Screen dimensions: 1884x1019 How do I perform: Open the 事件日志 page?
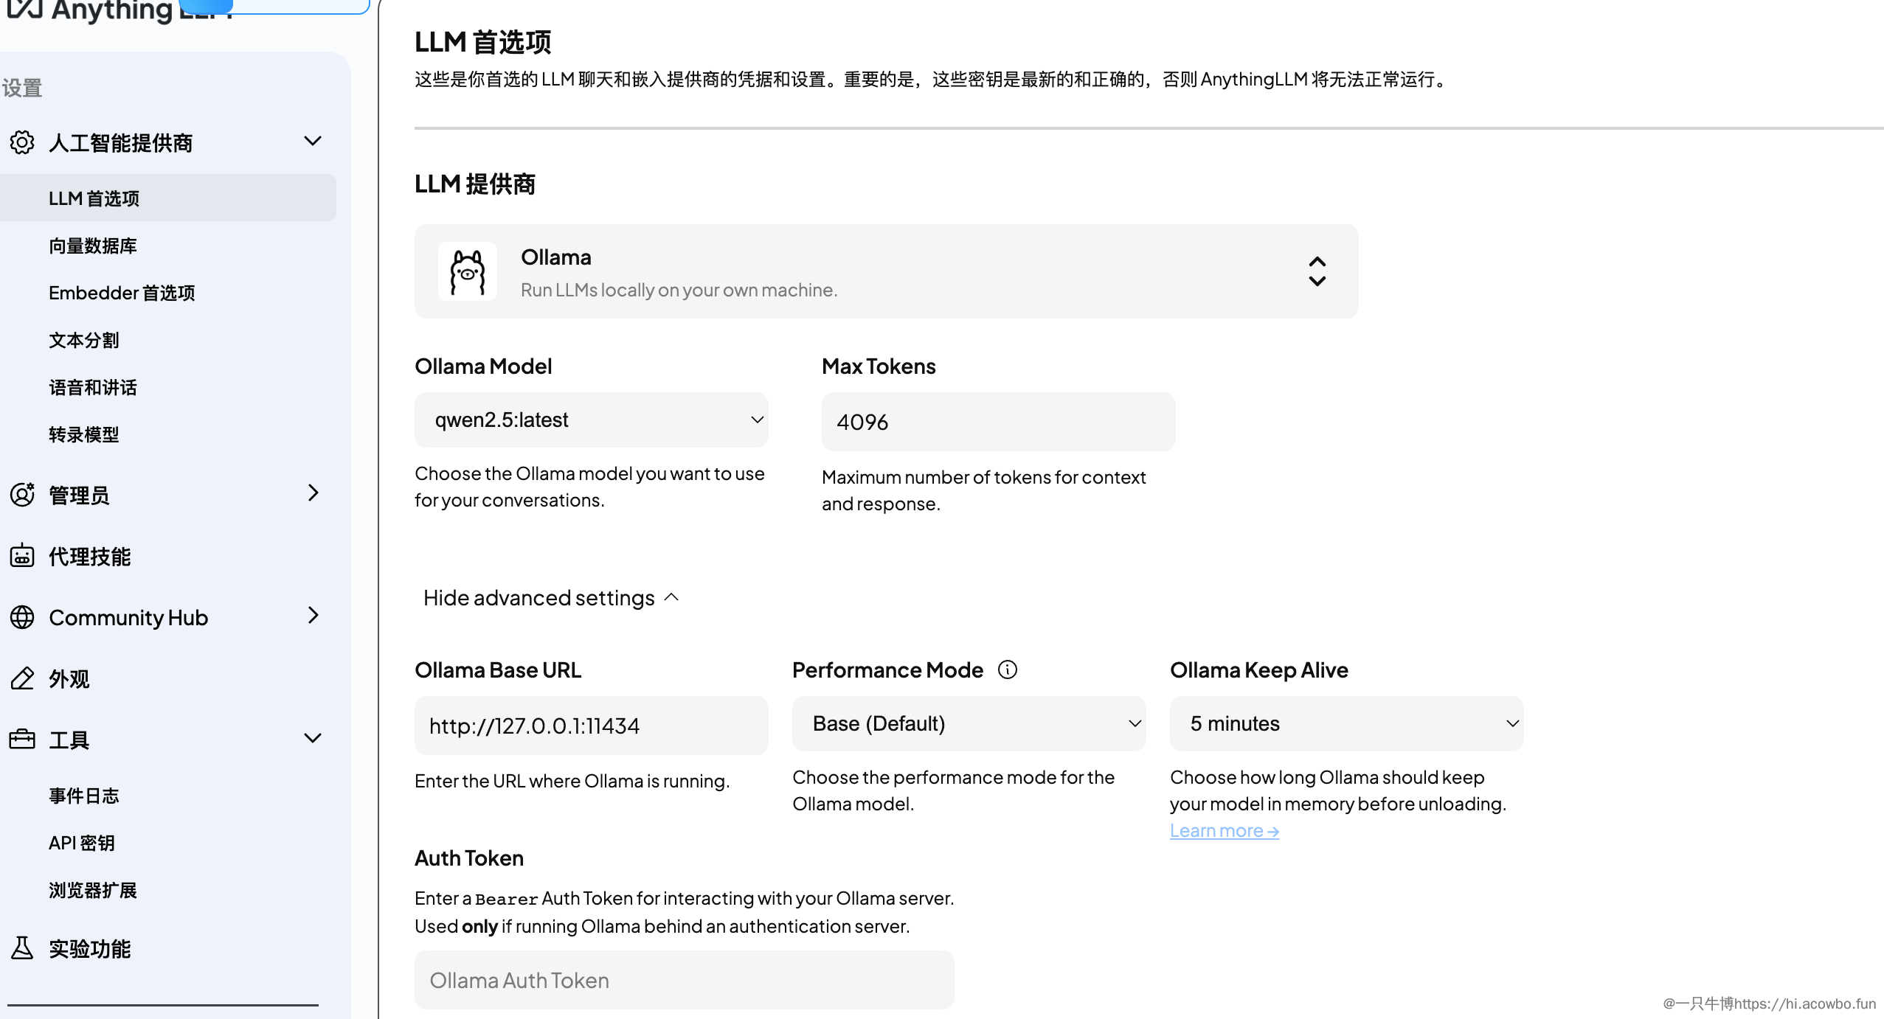85,795
